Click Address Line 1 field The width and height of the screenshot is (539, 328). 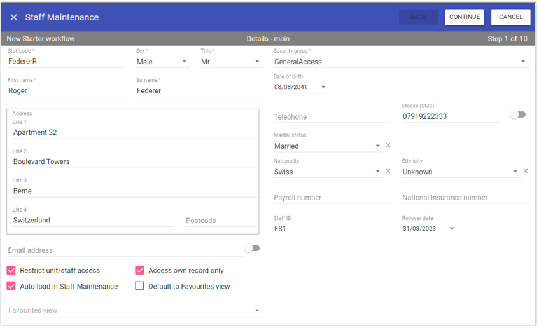135,133
